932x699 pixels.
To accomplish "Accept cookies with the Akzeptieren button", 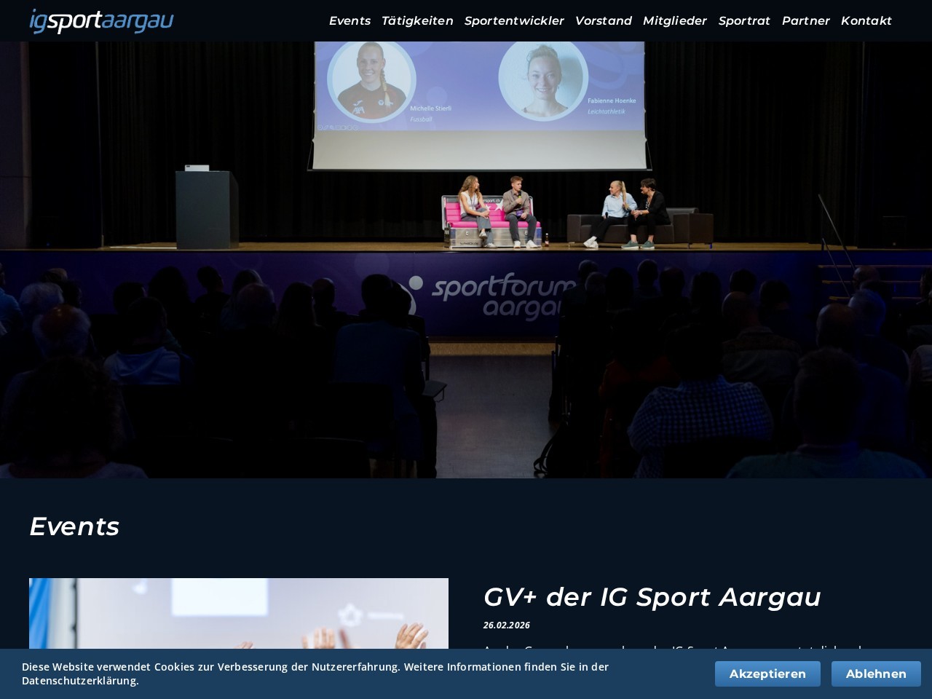I will tap(767, 674).
